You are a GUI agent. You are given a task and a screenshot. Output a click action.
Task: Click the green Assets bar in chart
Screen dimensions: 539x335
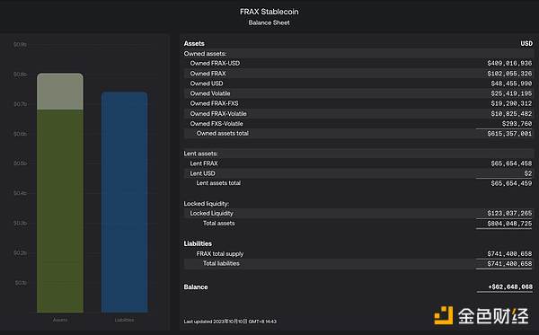(x=60, y=211)
